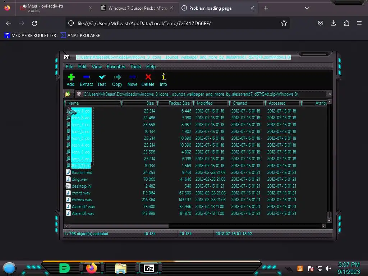Viewport: 368px width, 276px height.
Task: Go back in Firefox
Action: [9, 23]
